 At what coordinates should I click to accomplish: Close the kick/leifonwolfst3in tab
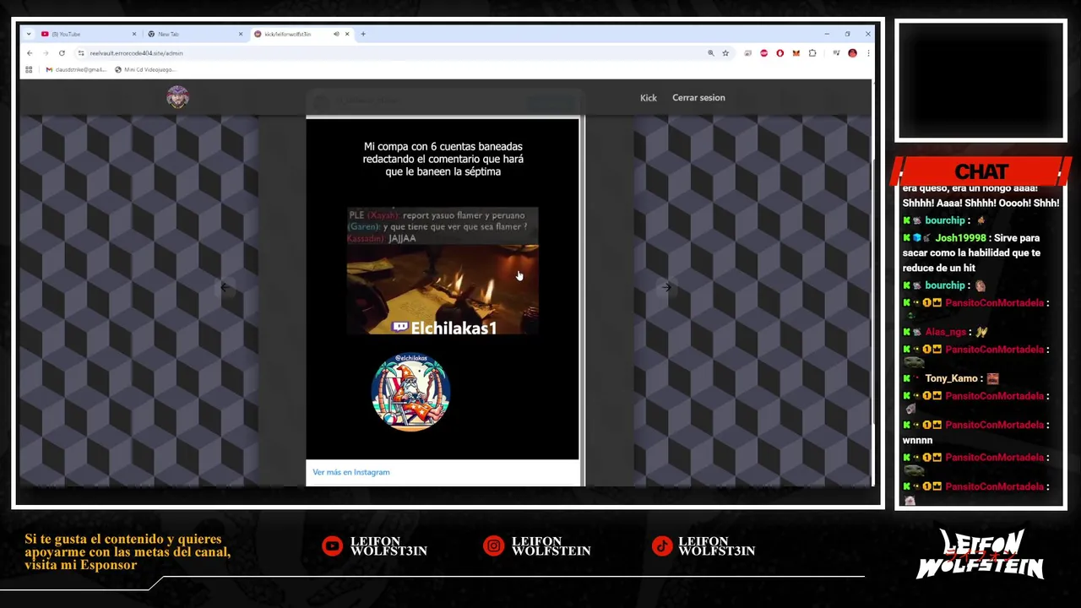(349, 34)
